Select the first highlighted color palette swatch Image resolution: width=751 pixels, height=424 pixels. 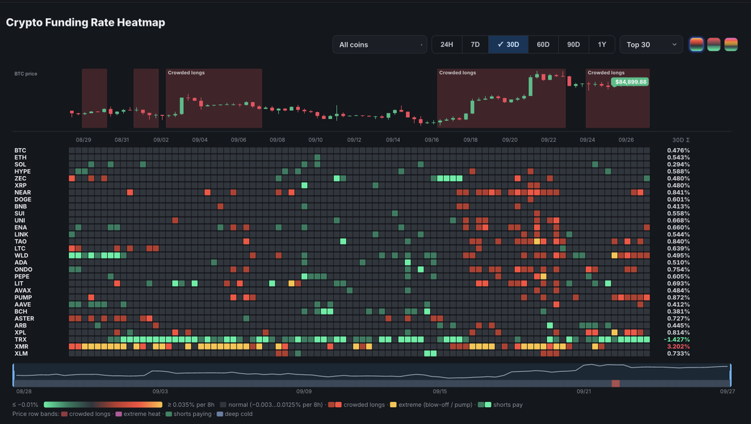(x=696, y=44)
